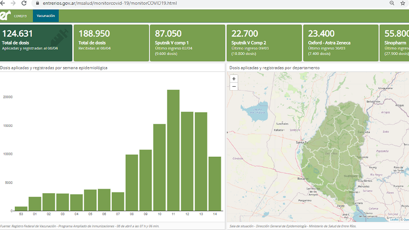Screen dimensions: 409x230
Task: Click the browser forward arrow
Action: 13,3
